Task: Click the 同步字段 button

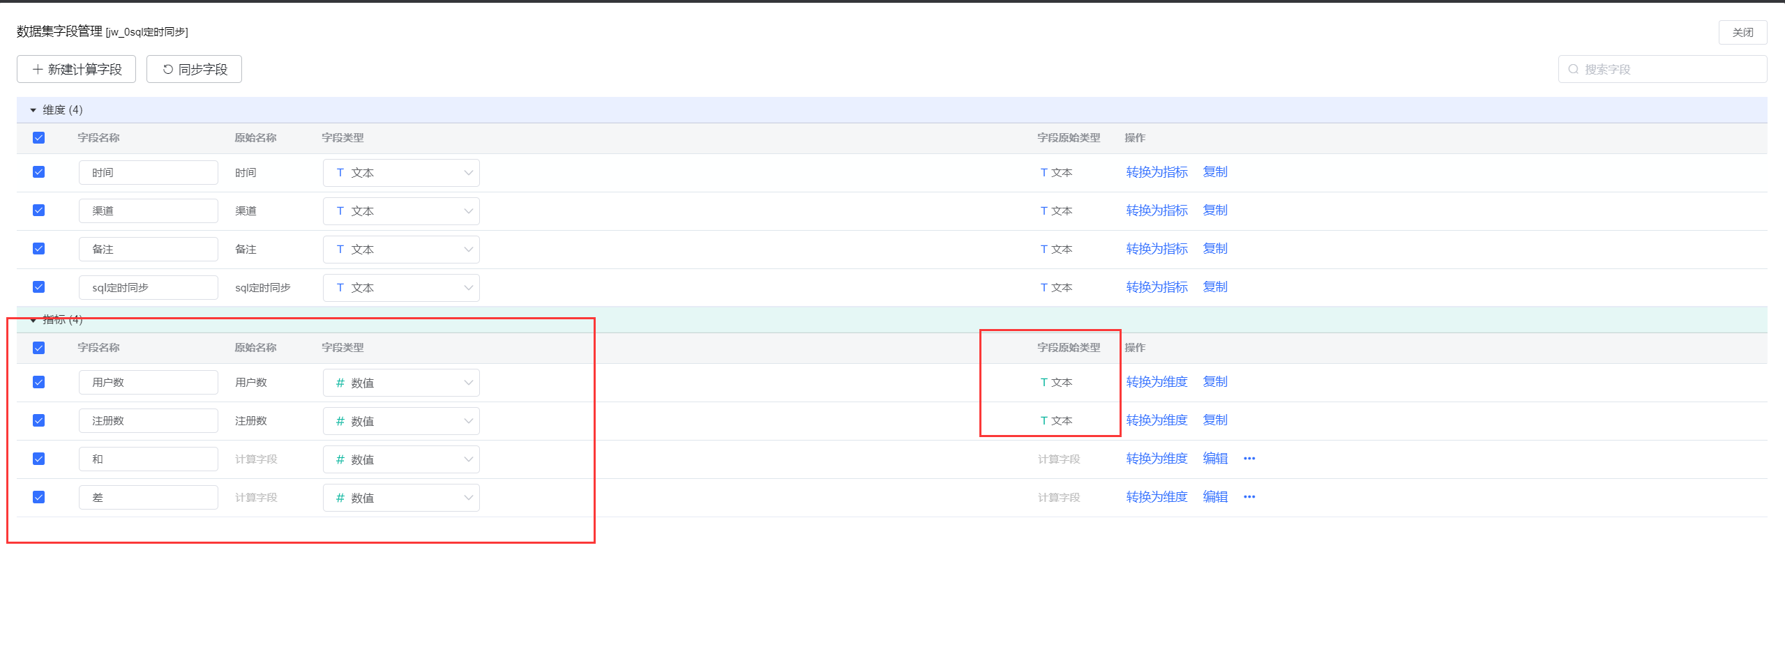Action: [194, 69]
